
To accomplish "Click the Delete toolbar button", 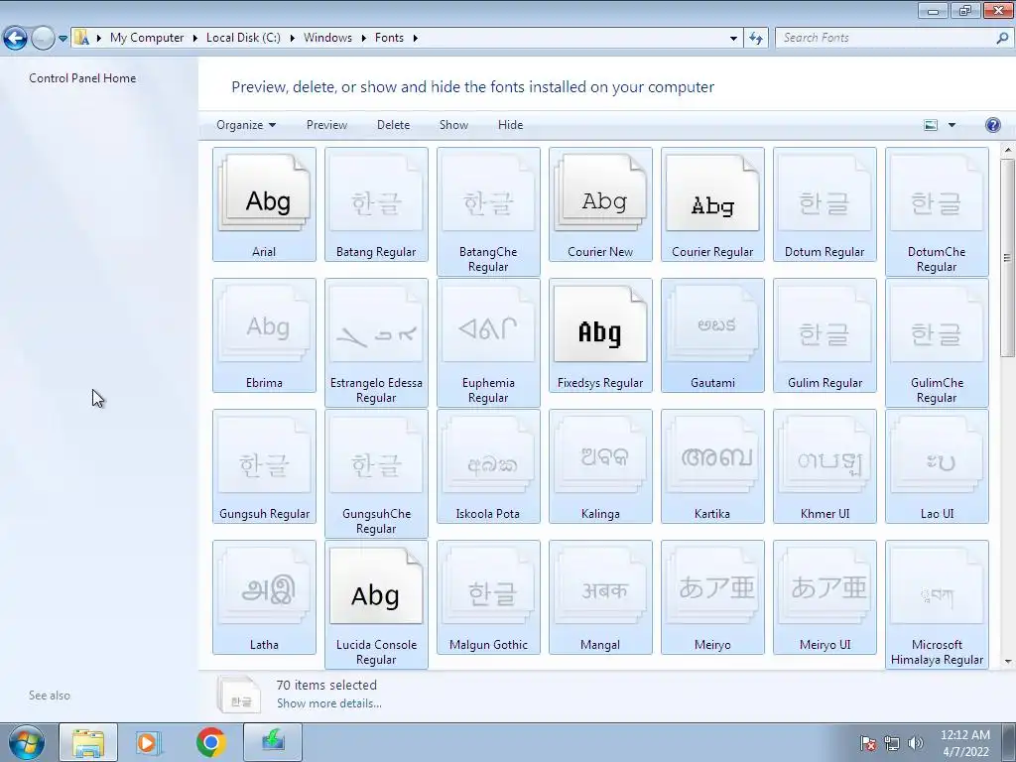I will coord(393,125).
